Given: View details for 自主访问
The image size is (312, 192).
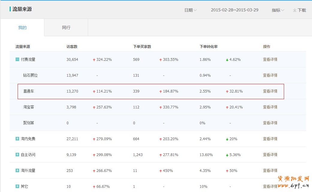Looking at the screenshot, I should tap(270, 155).
